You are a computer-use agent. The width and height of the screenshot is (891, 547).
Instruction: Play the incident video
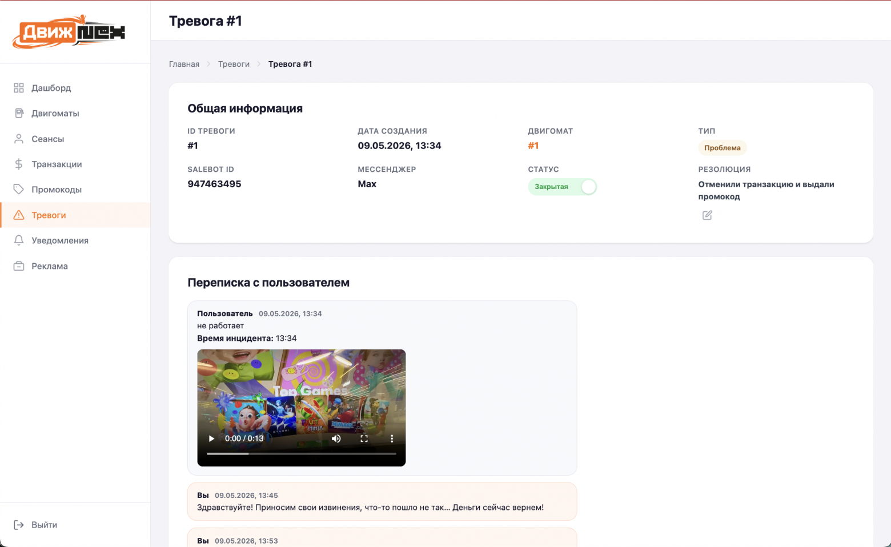pyautogui.click(x=211, y=439)
